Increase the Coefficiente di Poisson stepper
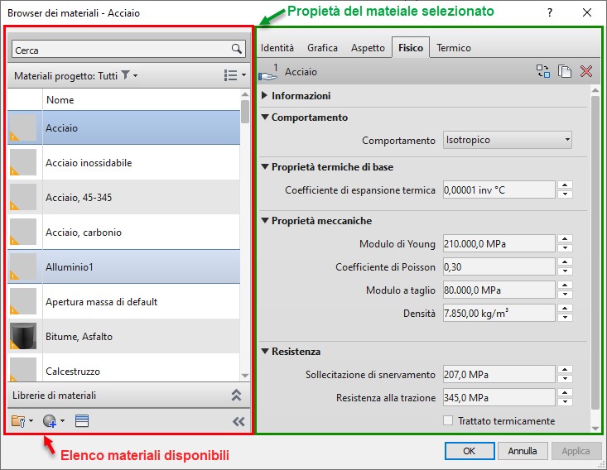 click(566, 262)
